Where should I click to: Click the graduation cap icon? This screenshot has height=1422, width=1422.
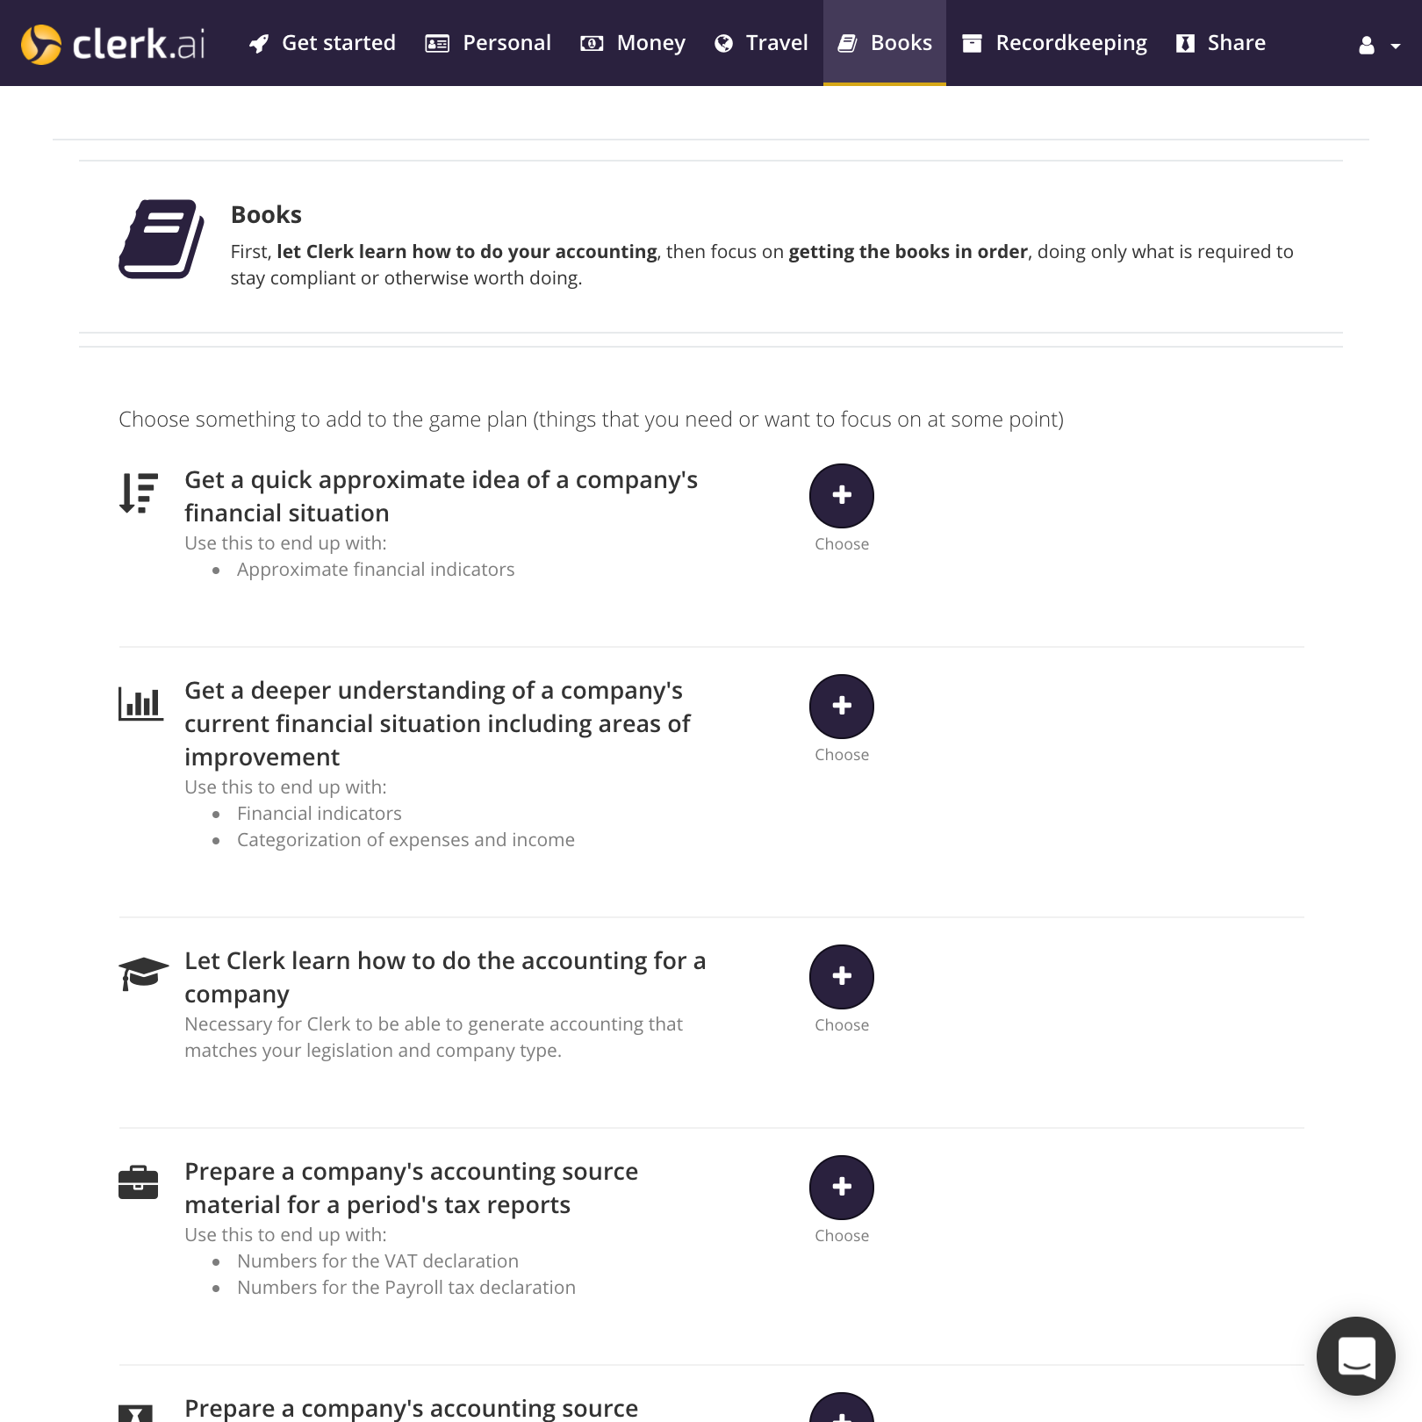click(143, 973)
